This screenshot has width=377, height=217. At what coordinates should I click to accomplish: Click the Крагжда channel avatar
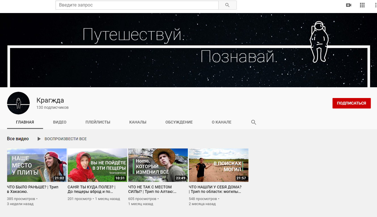18,103
